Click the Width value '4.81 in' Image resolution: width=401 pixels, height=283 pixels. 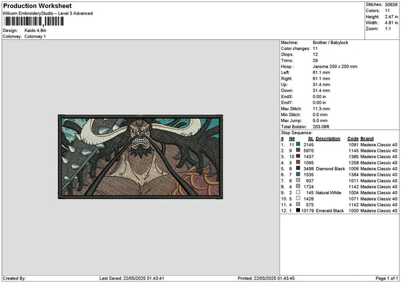coord(391,23)
